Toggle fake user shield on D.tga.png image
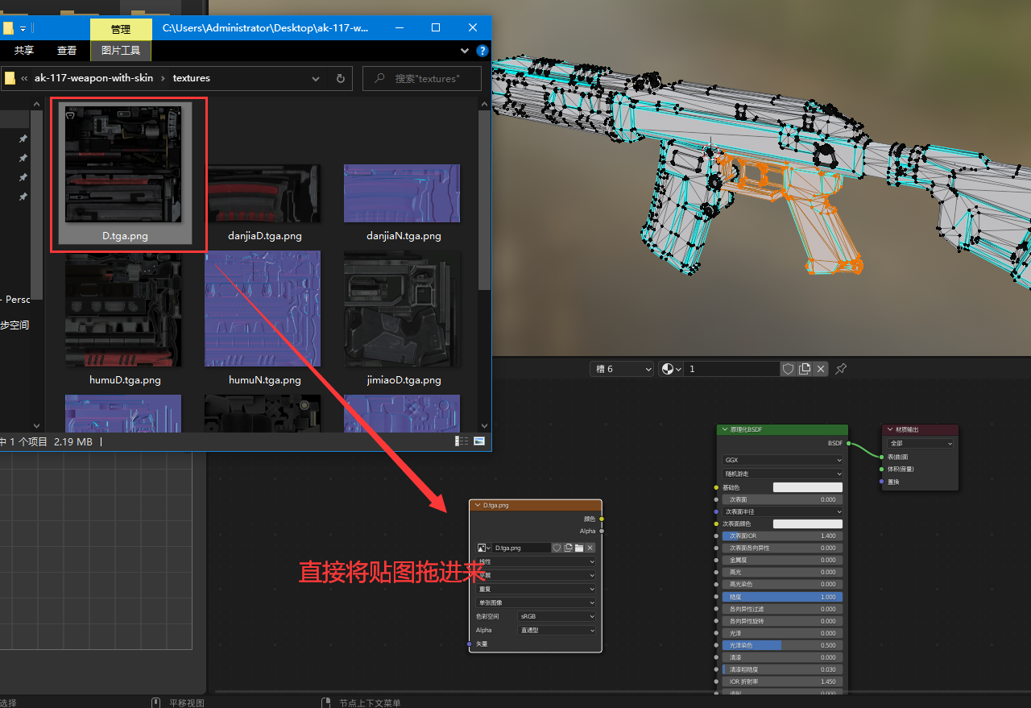Image resolution: width=1031 pixels, height=708 pixels. [x=557, y=548]
